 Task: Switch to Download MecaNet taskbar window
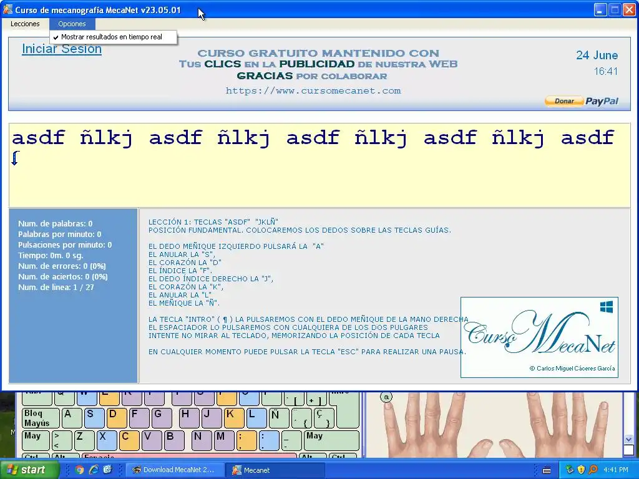coord(174,470)
